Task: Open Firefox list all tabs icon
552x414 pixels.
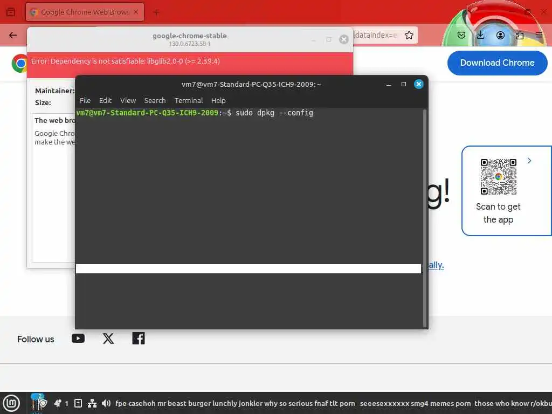Action: 11,12
